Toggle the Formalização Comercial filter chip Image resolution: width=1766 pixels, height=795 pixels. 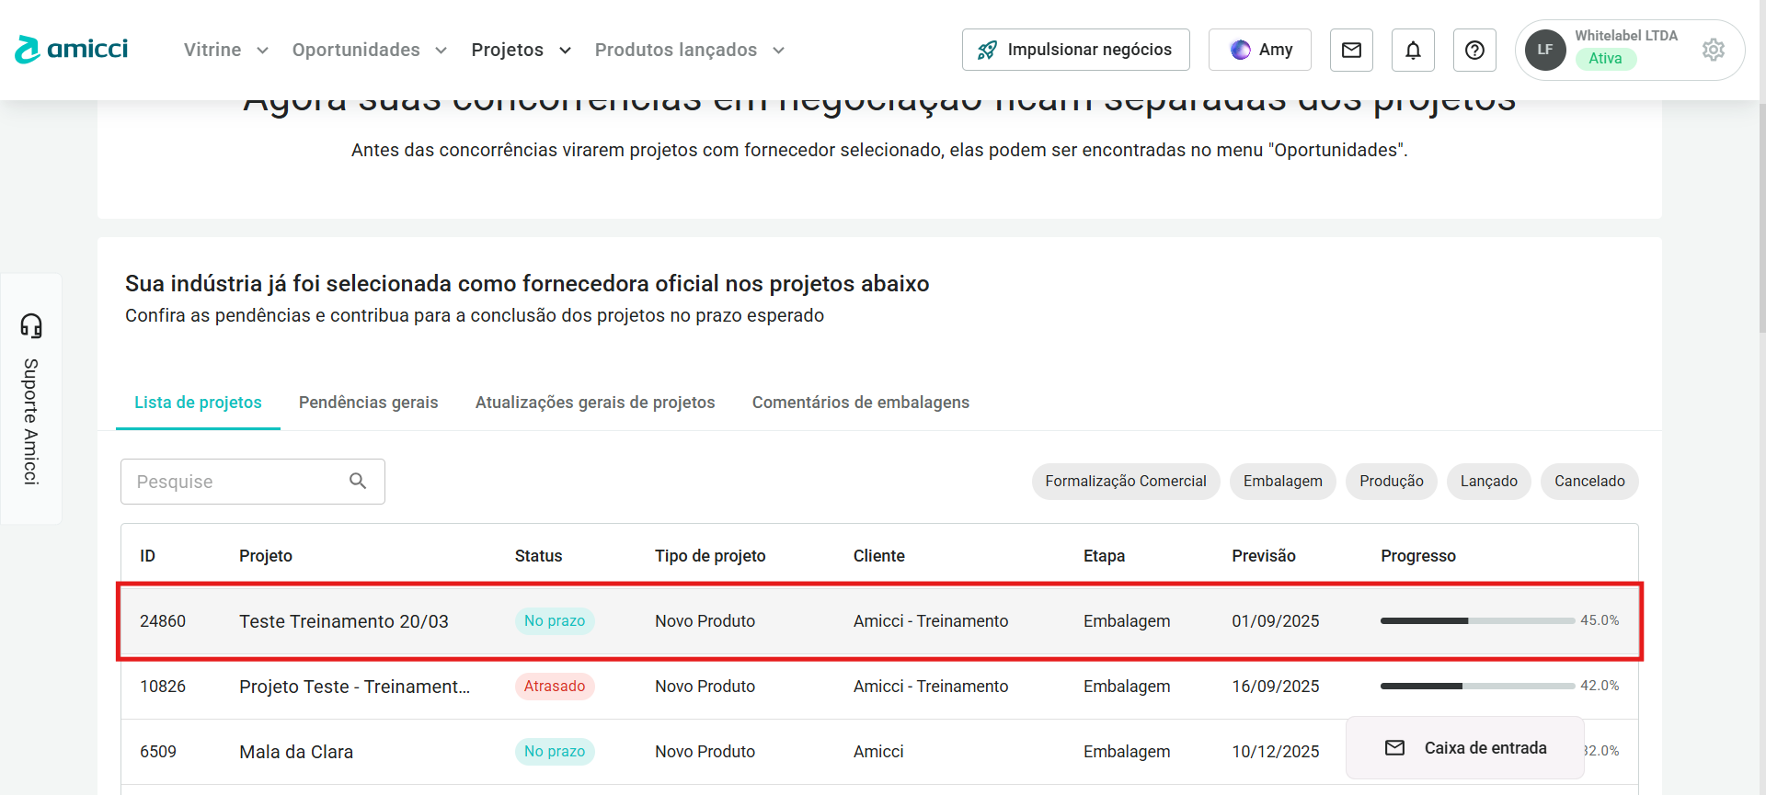[x=1125, y=482]
